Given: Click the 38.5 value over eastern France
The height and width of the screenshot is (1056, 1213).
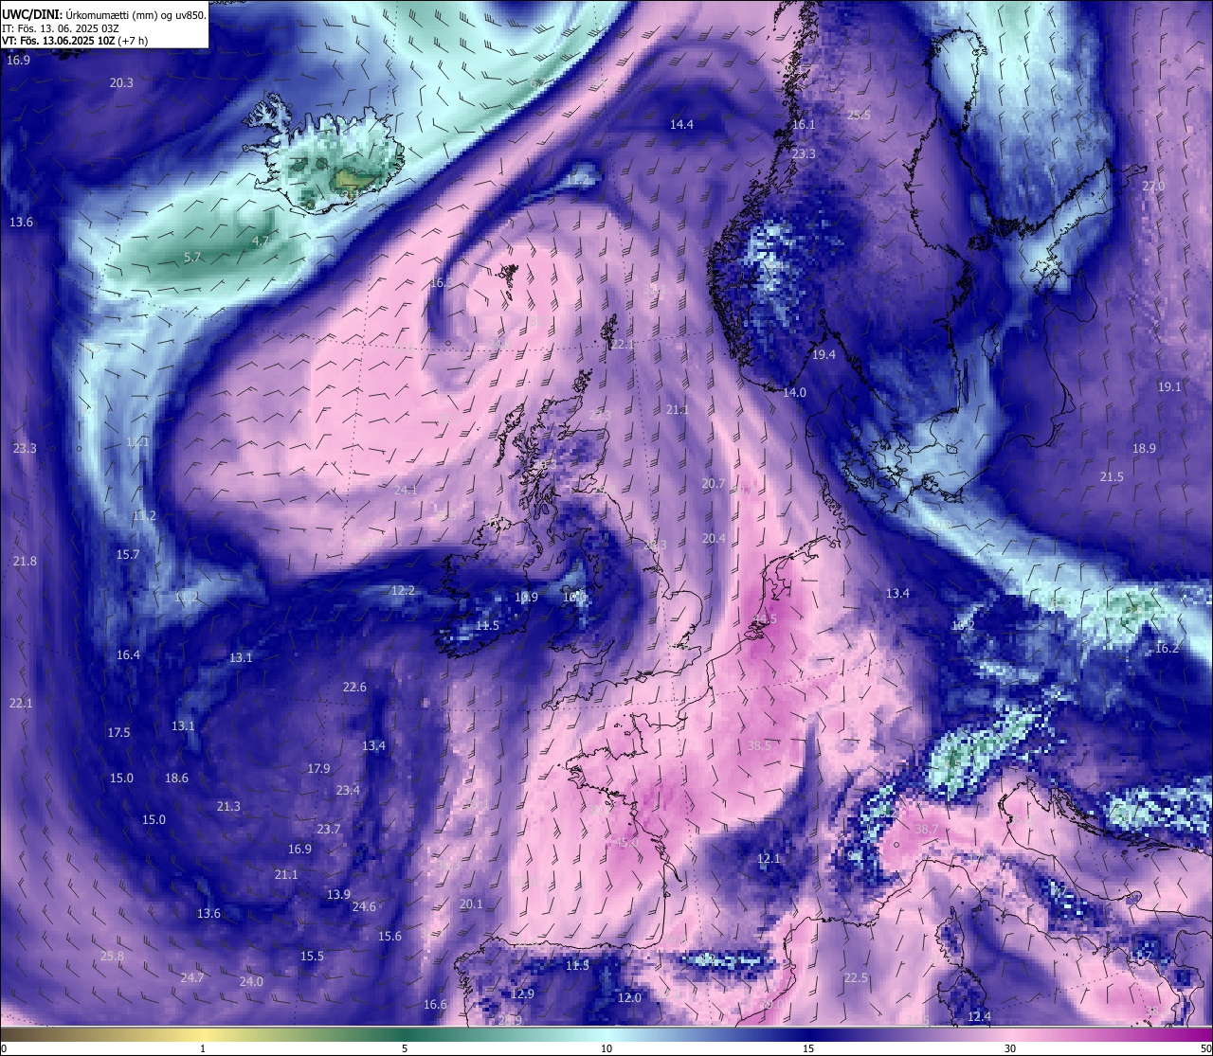Looking at the screenshot, I should pos(759,745).
